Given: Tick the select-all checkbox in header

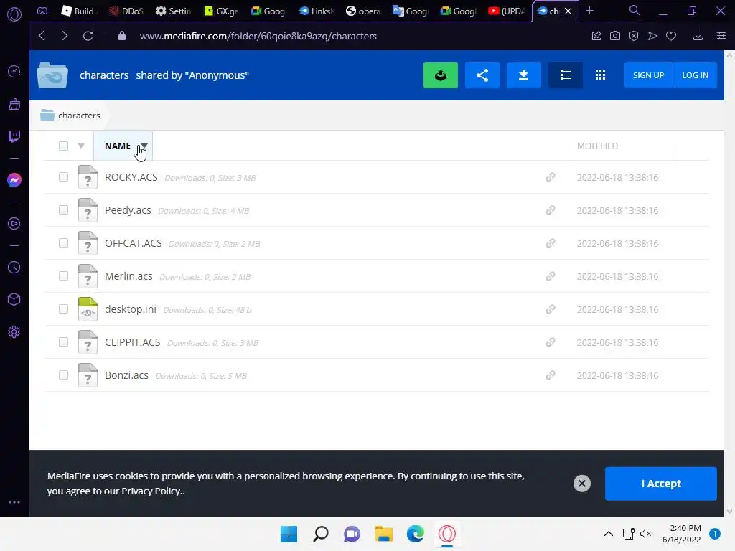Looking at the screenshot, I should click(63, 146).
